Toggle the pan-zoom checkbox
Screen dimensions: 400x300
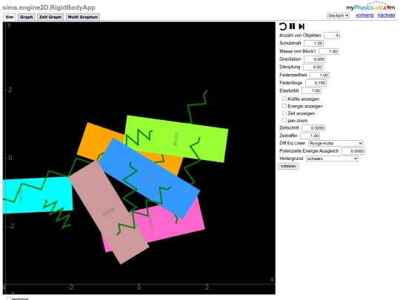tap(284, 120)
